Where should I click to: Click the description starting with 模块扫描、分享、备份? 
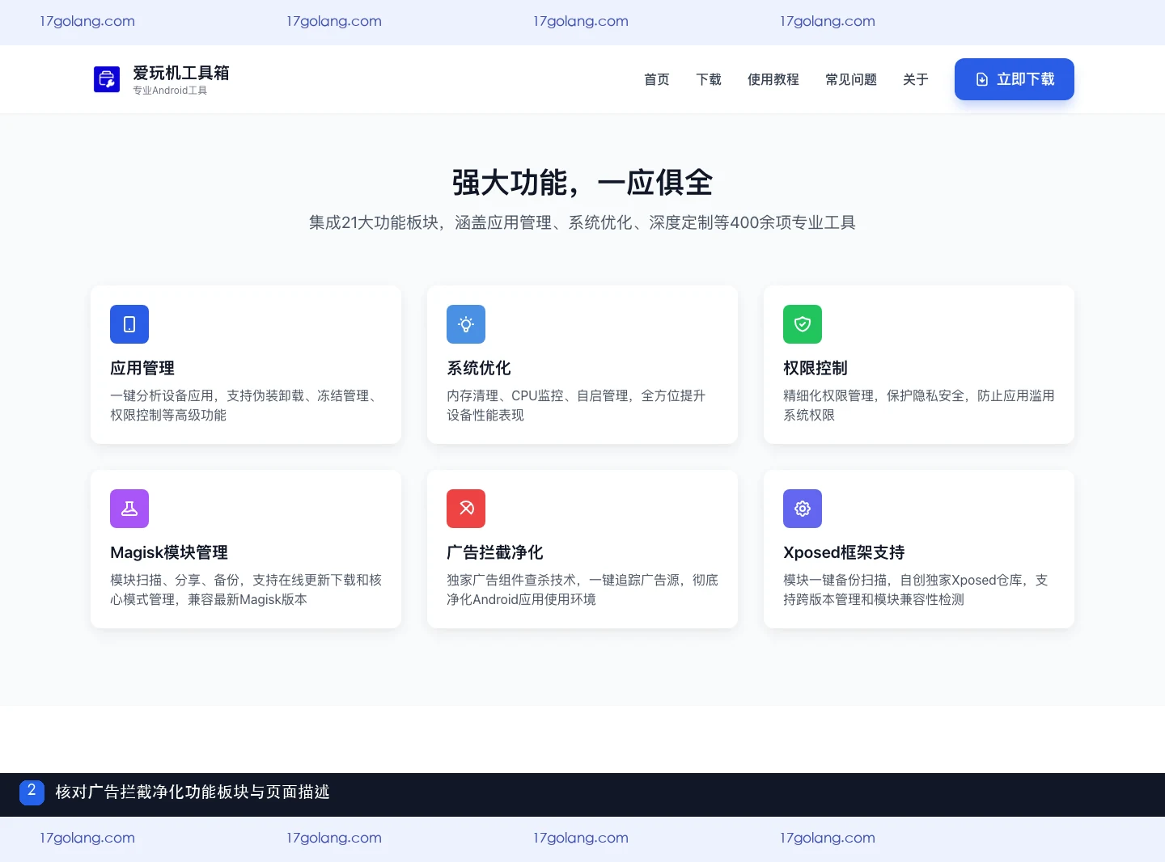[246, 589]
